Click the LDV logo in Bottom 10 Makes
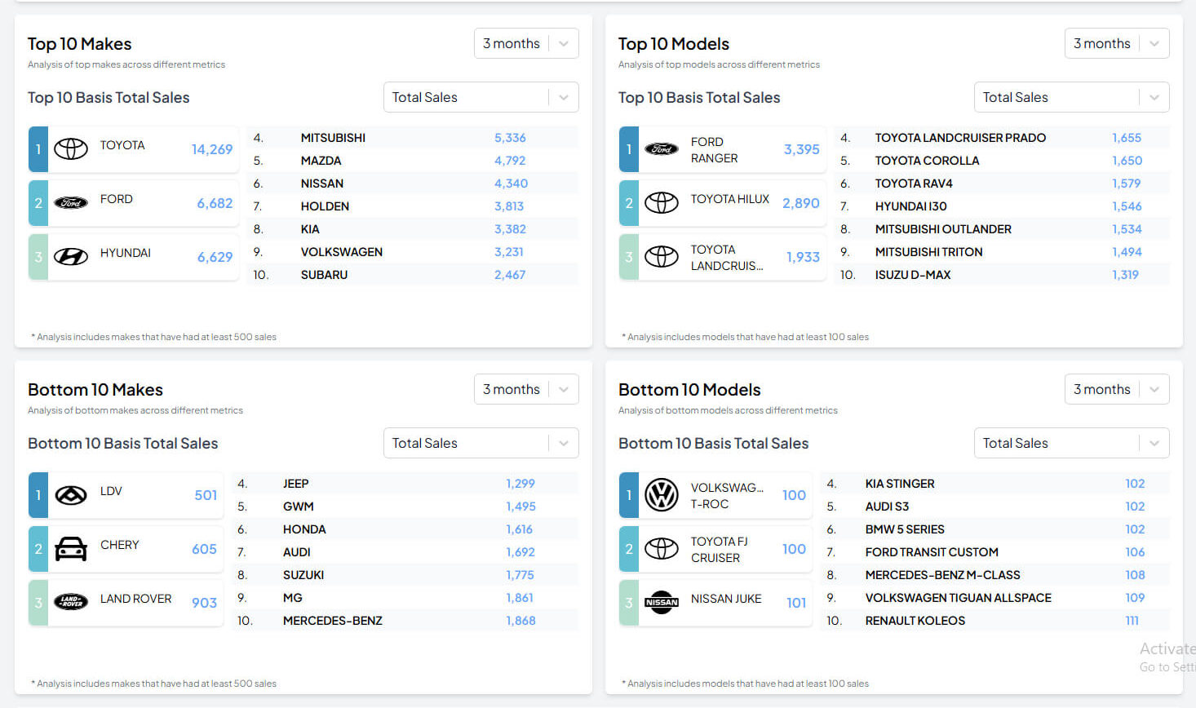Image resolution: width=1196 pixels, height=708 pixels. (71, 495)
